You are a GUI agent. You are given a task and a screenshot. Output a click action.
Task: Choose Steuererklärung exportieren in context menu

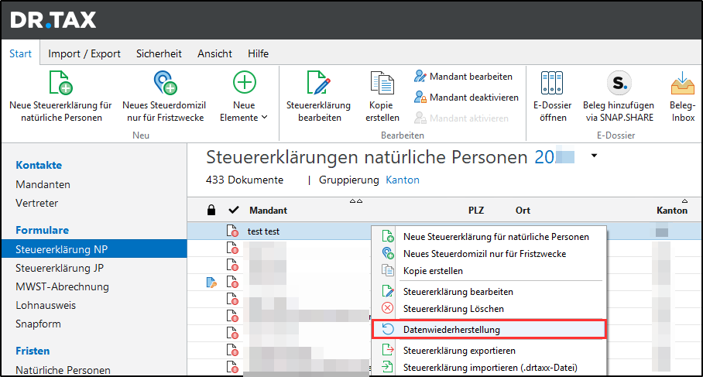coord(489,351)
